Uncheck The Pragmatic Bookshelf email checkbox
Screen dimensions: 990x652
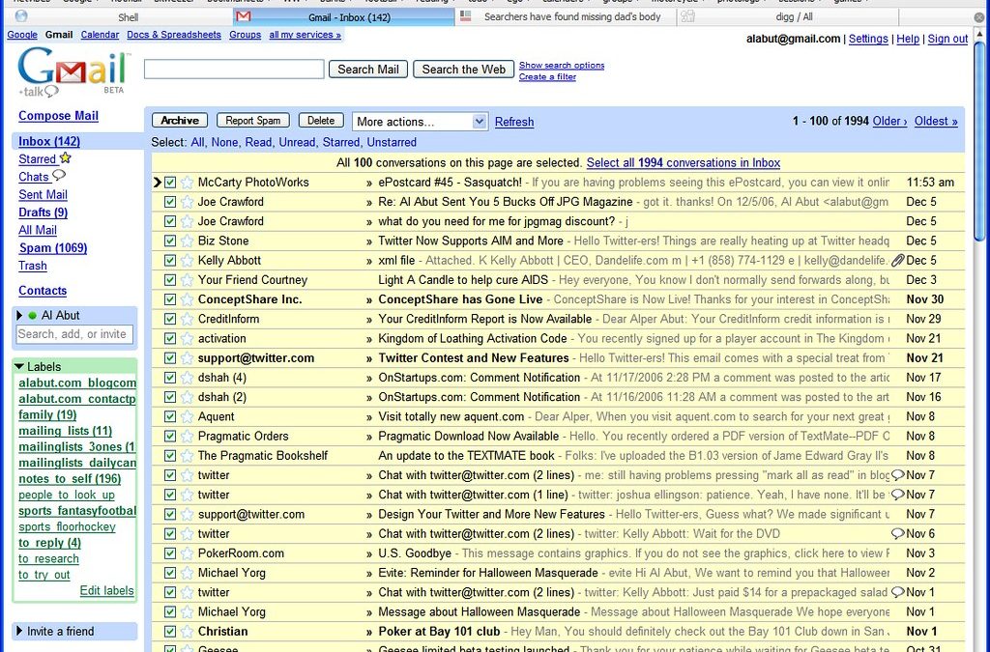(170, 457)
